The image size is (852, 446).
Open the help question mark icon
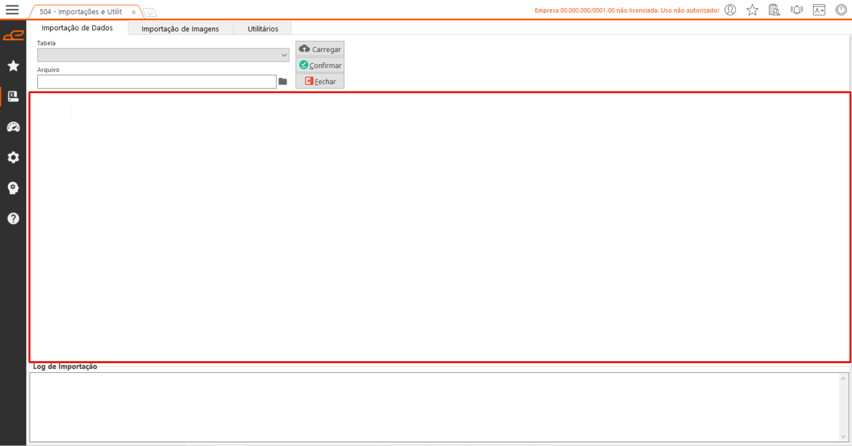click(13, 219)
